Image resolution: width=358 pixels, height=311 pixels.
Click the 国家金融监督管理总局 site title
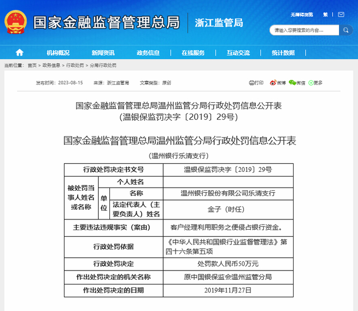106,23
